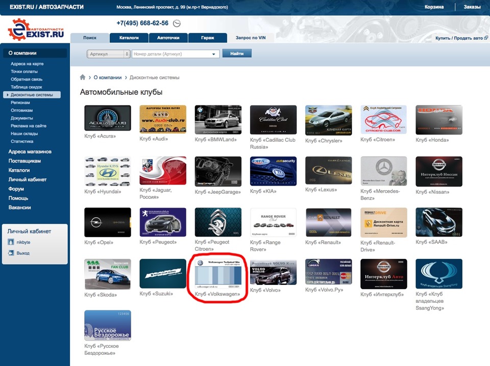Open Статистика in sidebar
This screenshot has width=490, height=366.
tap(22, 141)
